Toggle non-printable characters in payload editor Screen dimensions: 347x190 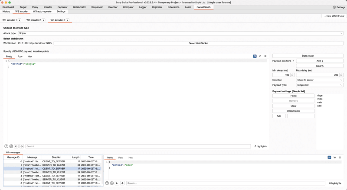(x=260, y=56)
